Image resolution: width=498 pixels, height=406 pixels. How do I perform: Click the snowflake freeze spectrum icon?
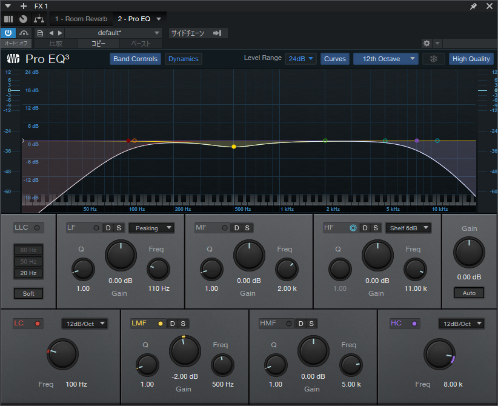[x=434, y=59]
